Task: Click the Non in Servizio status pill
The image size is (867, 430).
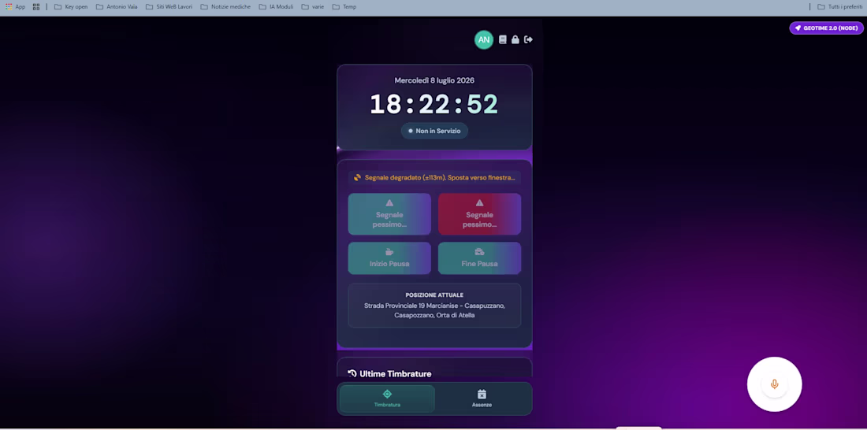Action: (434, 131)
